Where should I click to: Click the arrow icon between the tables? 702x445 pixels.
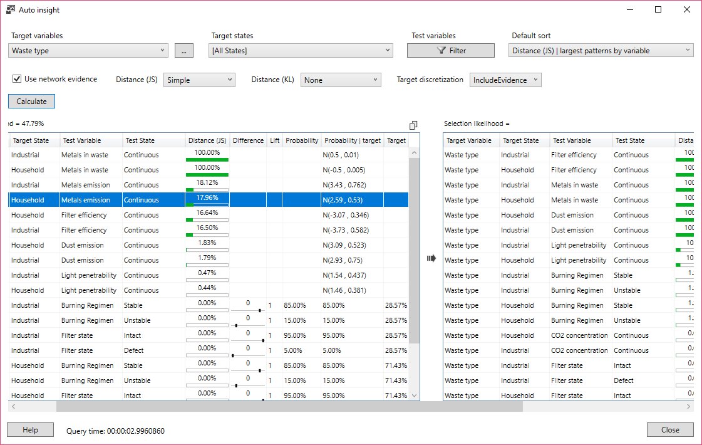[431, 258]
